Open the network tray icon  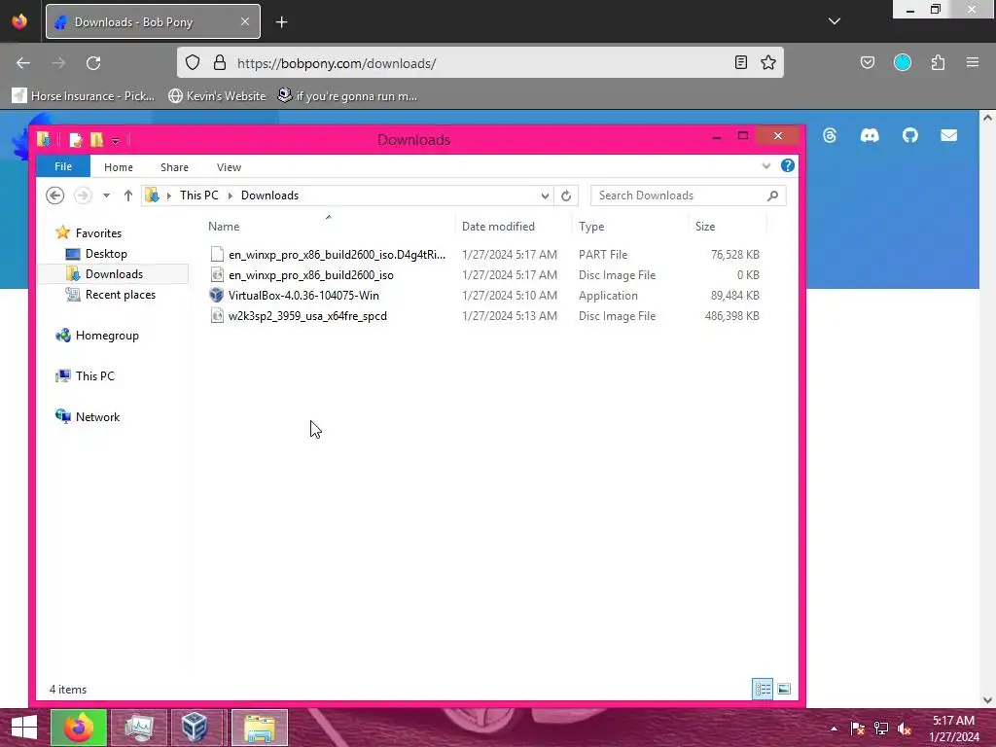pos(881,729)
